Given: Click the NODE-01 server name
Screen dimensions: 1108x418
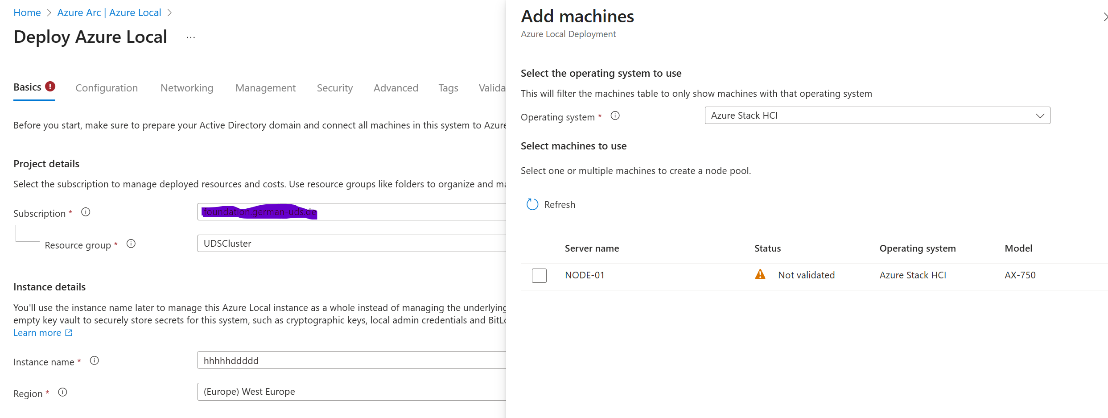Looking at the screenshot, I should tap(585, 275).
